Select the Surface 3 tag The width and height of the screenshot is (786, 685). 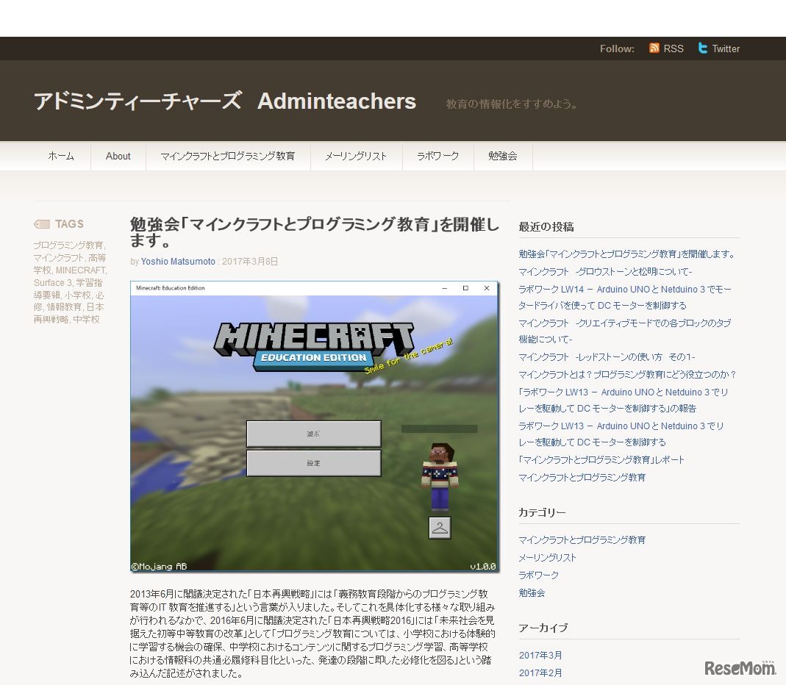tap(53, 282)
